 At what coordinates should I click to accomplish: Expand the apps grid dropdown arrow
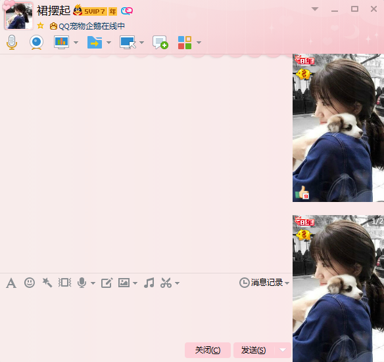point(199,43)
